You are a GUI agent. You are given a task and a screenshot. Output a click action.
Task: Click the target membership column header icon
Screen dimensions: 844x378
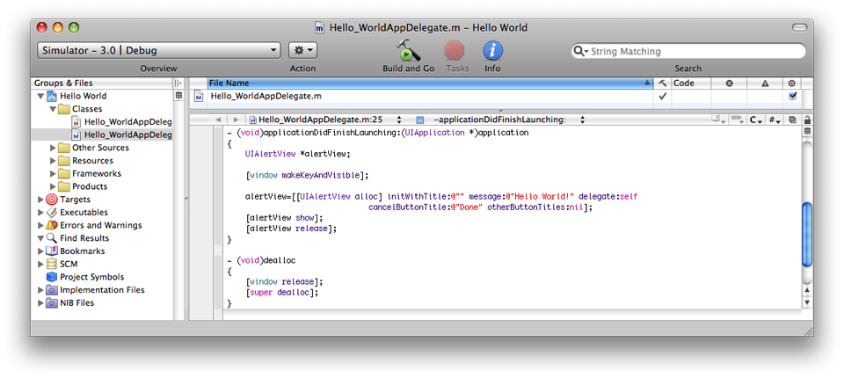(792, 83)
